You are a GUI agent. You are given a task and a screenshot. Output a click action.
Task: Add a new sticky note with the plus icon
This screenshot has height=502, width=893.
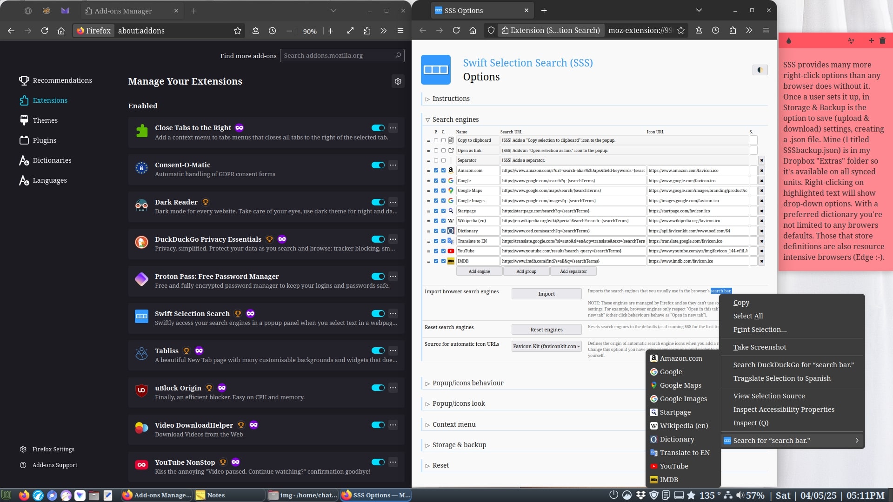871,41
